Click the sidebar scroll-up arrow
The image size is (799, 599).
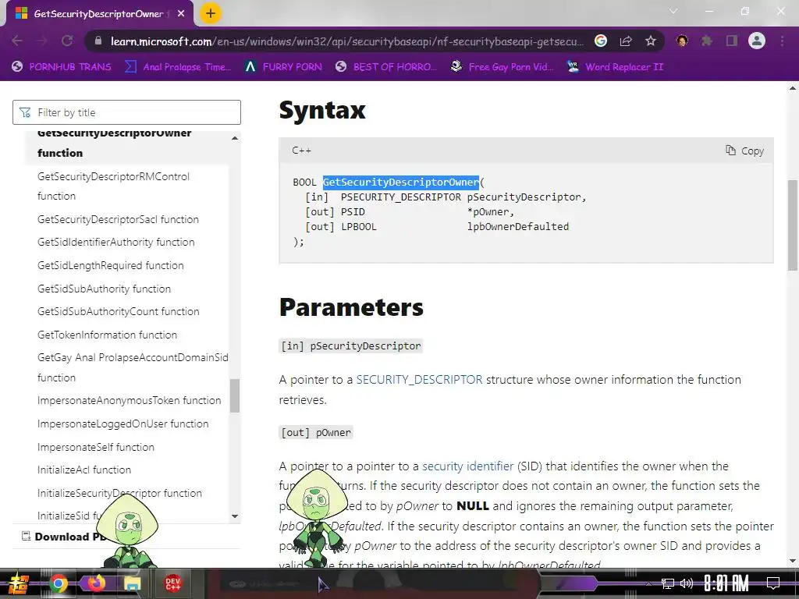(x=234, y=138)
